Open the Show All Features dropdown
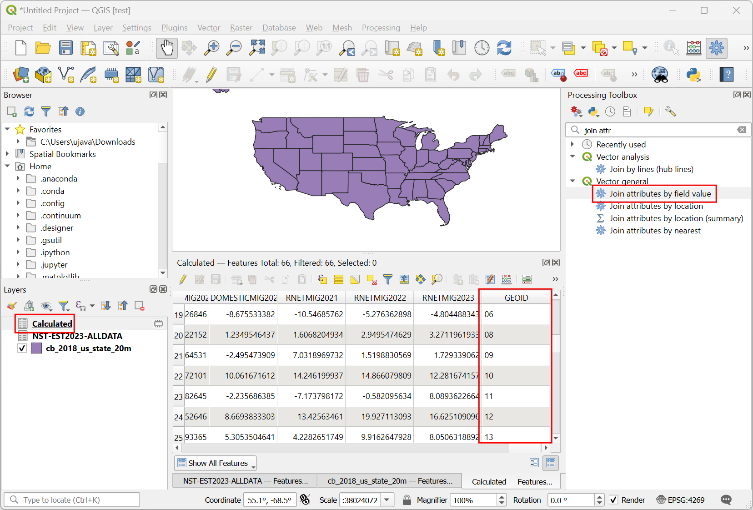Image resolution: width=753 pixels, height=510 pixels. point(216,463)
